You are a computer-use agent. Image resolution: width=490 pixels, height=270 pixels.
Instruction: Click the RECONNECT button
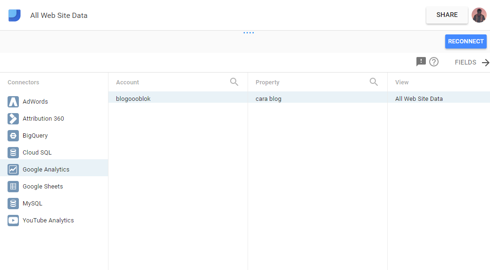[x=465, y=41]
